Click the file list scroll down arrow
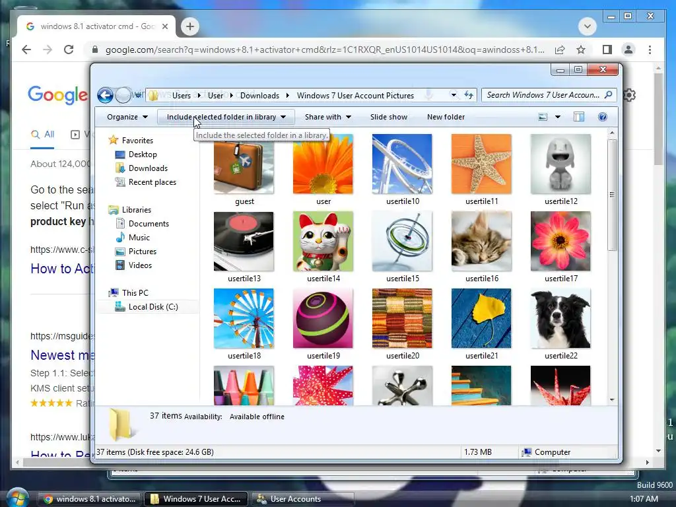This screenshot has height=507, width=676. click(x=612, y=399)
